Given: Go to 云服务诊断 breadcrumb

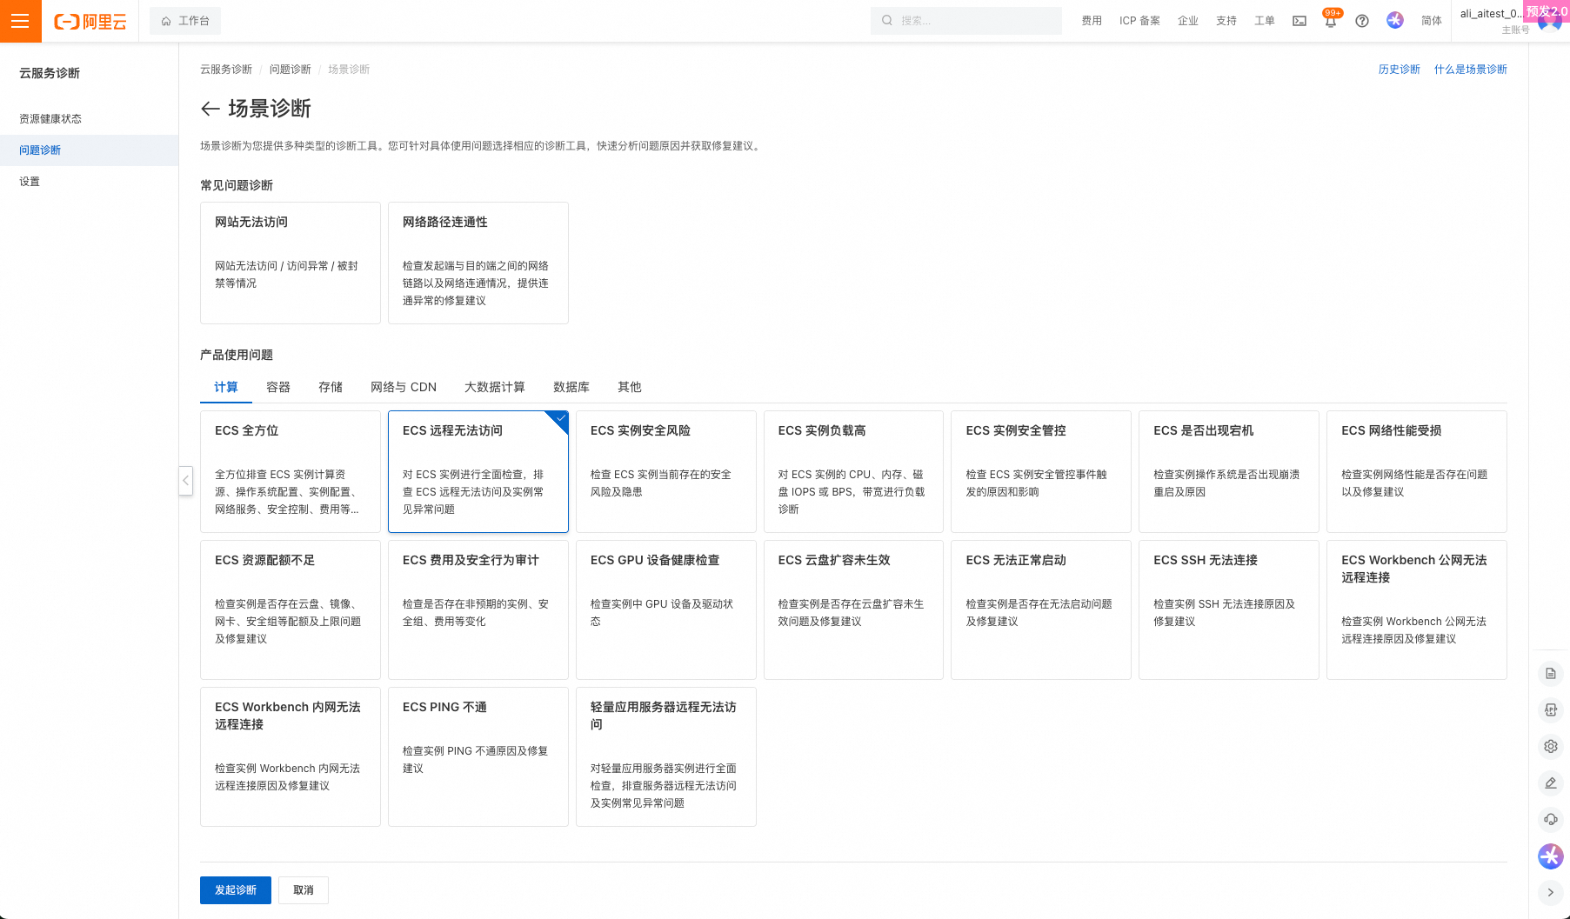Looking at the screenshot, I should point(226,70).
